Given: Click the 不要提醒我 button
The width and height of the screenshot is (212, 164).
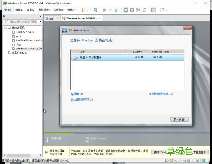Looking at the screenshot, I should 200,152.
